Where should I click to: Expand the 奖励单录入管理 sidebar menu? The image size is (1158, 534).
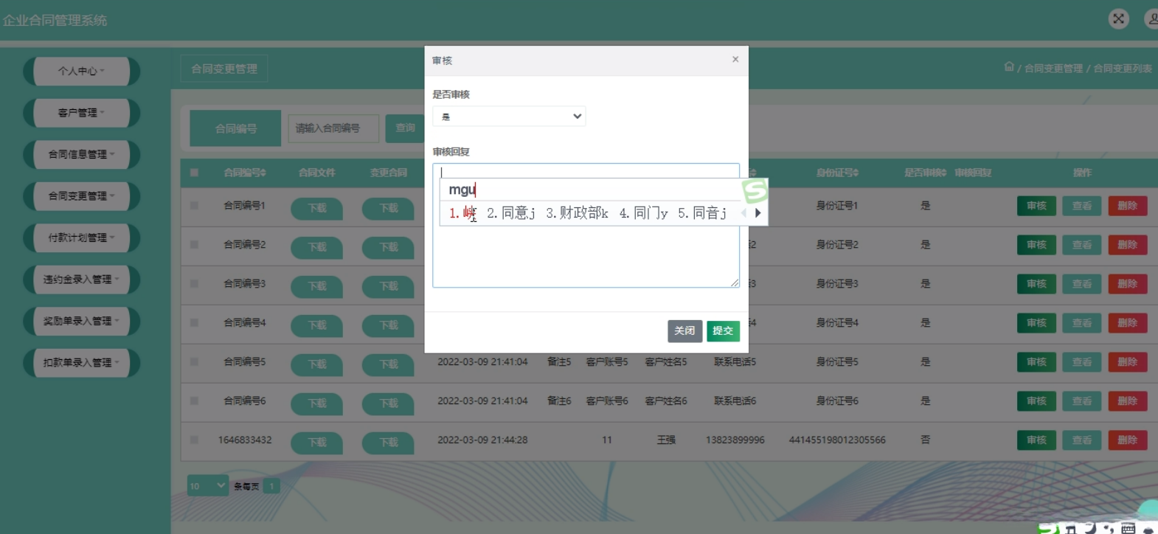click(81, 321)
